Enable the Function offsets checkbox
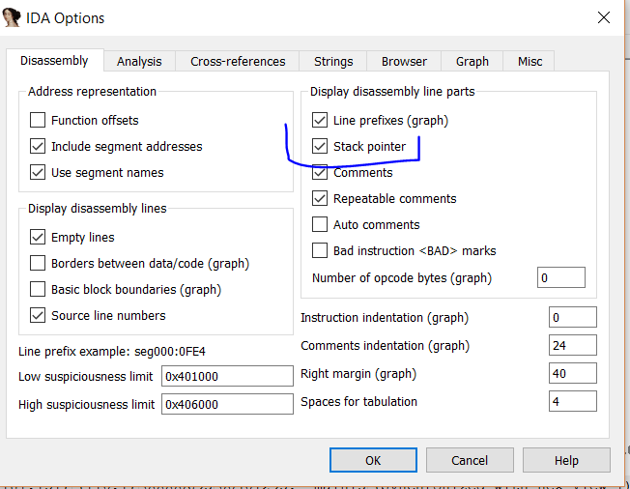This screenshot has width=630, height=489. pos(38,121)
